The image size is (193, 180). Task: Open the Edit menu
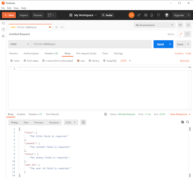pyautogui.click(x=9, y=8)
